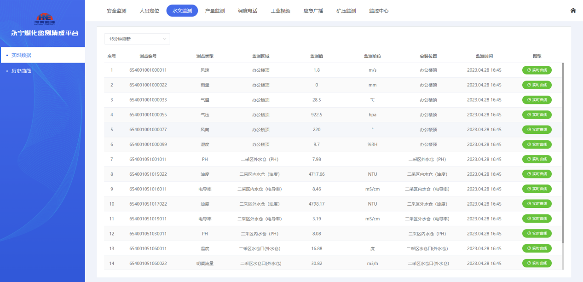Click the table's vertical scrollbar
583x282 pixels.
pyautogui.click(x=563, y=153)
